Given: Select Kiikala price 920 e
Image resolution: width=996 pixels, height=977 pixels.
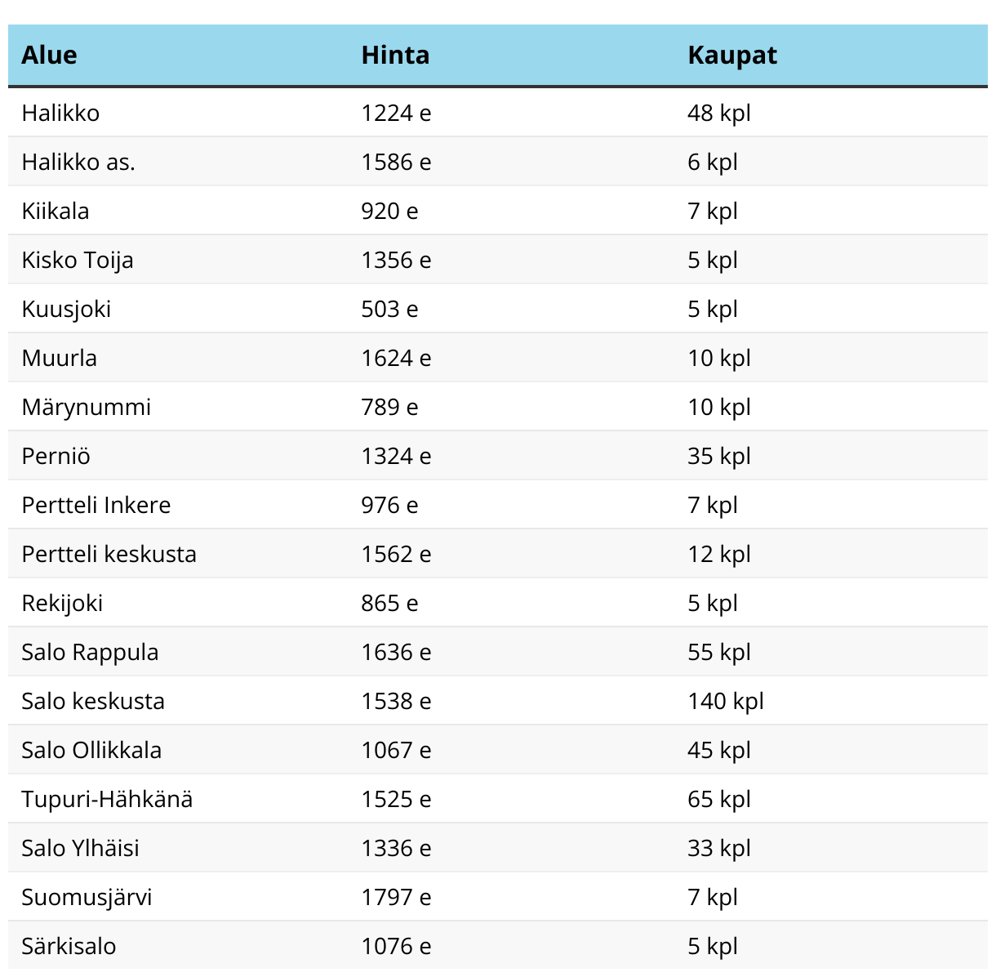Looking at the screenshot, I should click(x=389, y=211).
